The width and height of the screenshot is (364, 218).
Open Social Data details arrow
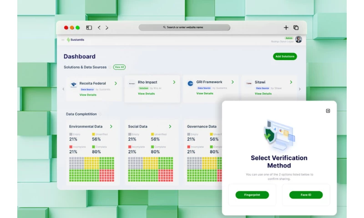tap(170, 127)
